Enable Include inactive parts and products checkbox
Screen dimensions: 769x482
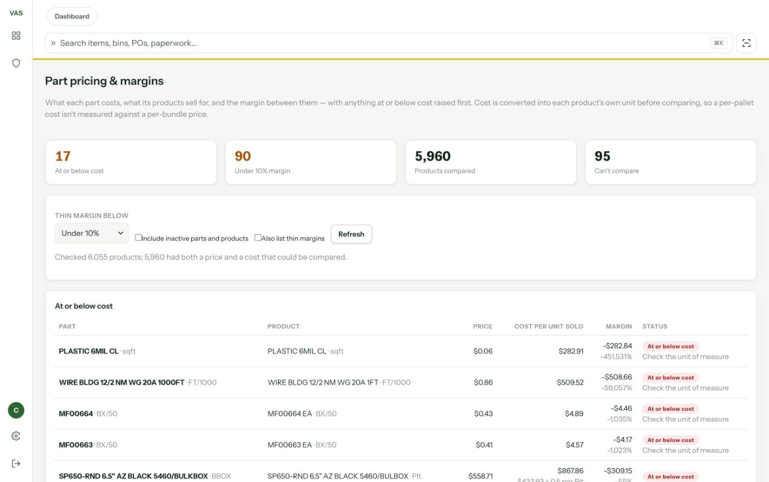click(x=138, y=238)
